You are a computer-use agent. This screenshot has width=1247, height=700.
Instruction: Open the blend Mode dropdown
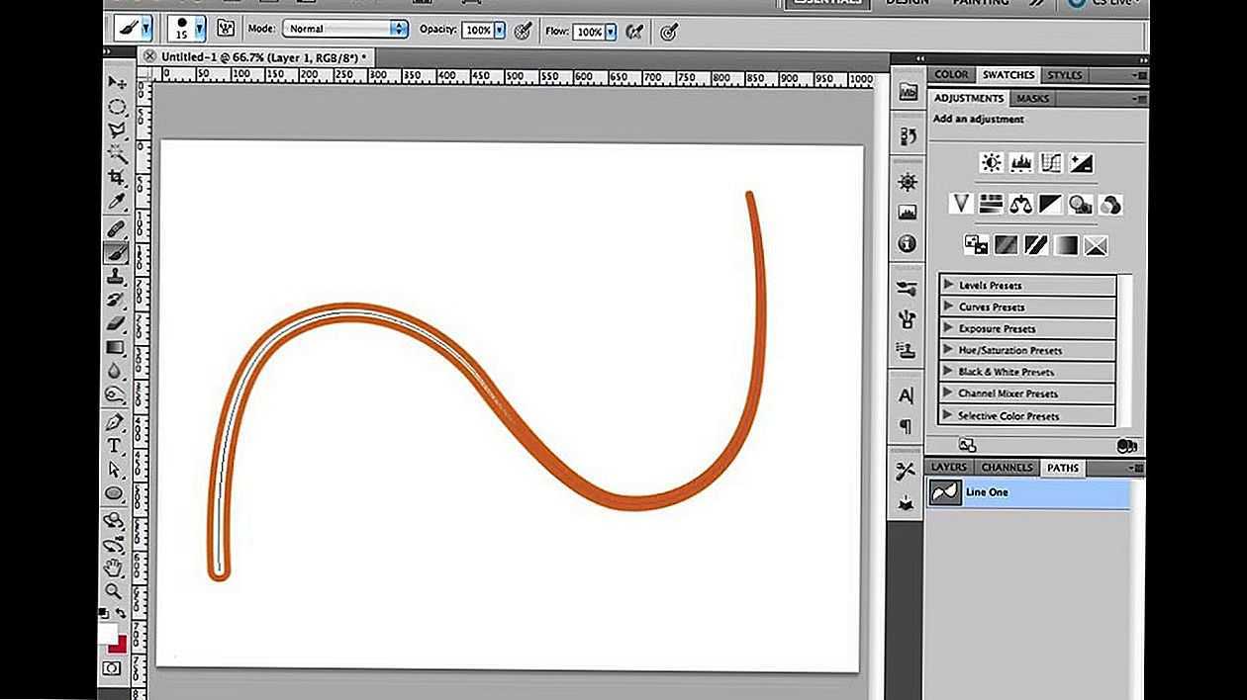click(x=345, y=29)
